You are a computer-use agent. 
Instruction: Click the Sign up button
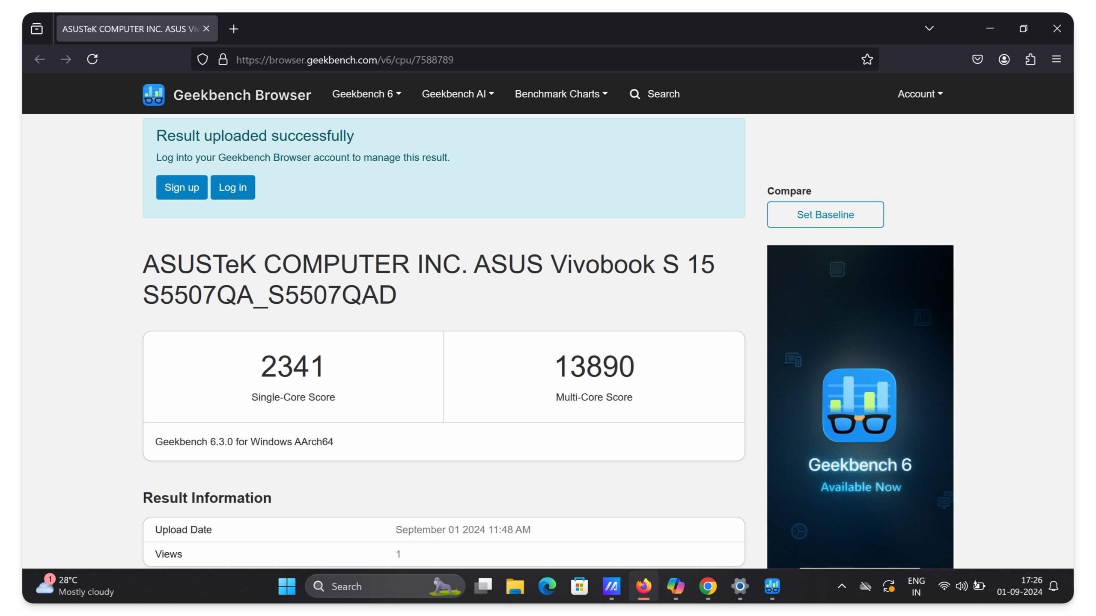pyautogui.click(x=182, y=187)
